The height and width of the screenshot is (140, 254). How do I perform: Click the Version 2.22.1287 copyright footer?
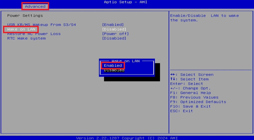[127, 138]
